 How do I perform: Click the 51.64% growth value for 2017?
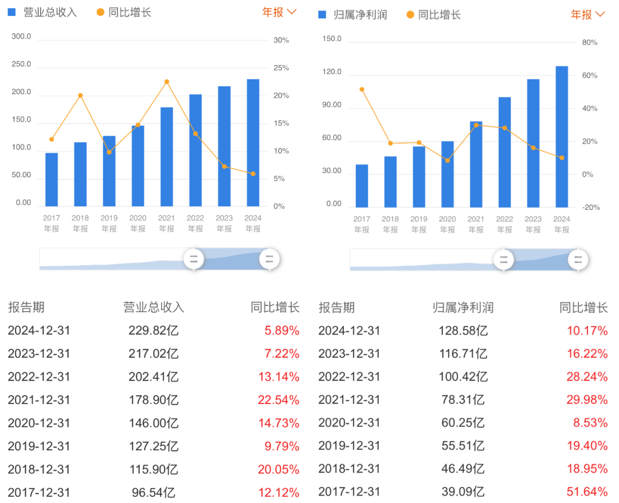tap(587, 492)
